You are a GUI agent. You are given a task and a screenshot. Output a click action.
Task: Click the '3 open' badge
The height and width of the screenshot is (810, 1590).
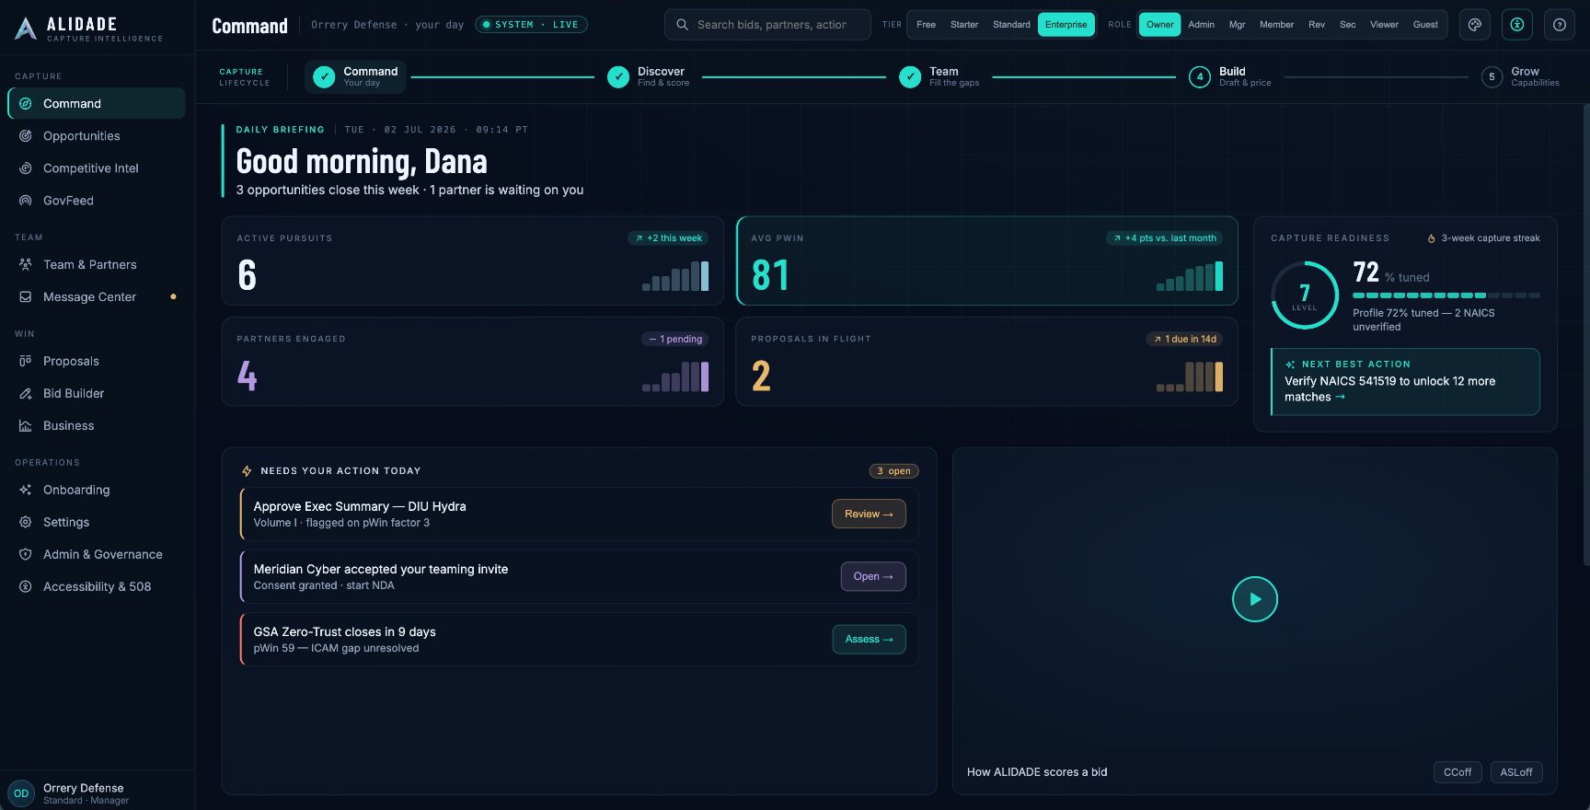tap(893, 471)
